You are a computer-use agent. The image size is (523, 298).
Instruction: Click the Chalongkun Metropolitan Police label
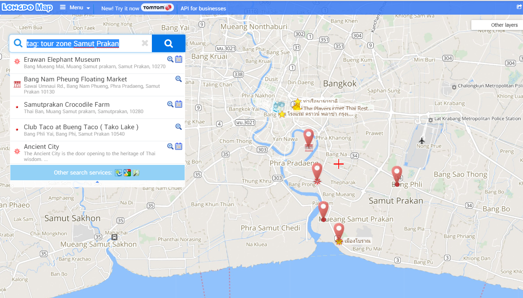490,86
